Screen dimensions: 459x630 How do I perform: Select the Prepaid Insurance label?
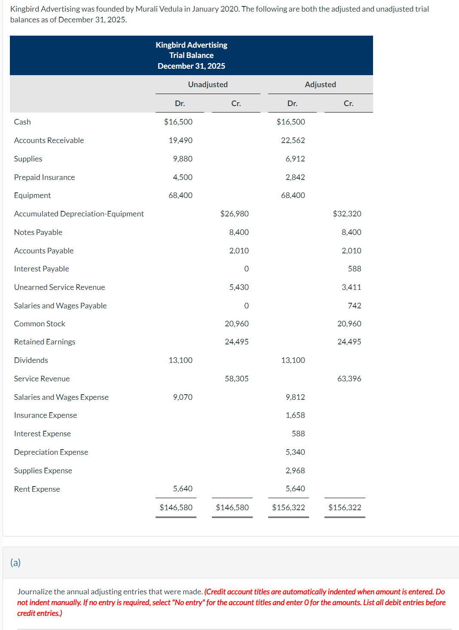pos(44,177)
